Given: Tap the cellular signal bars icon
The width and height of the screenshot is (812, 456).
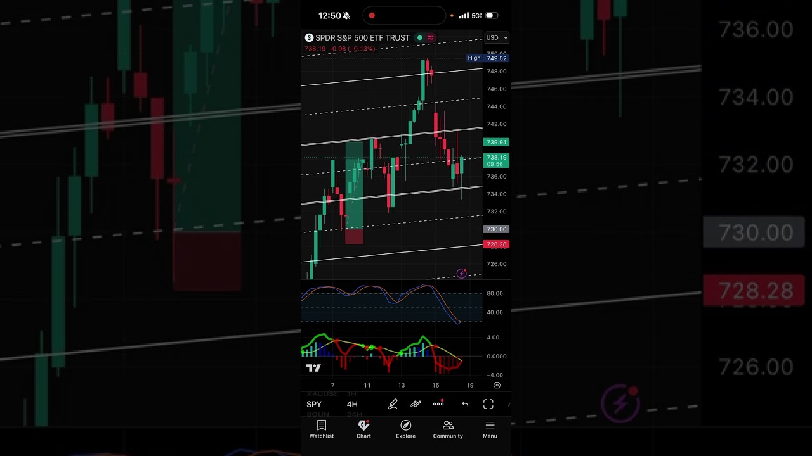Looking at the screenshot, I should [464, 16].
